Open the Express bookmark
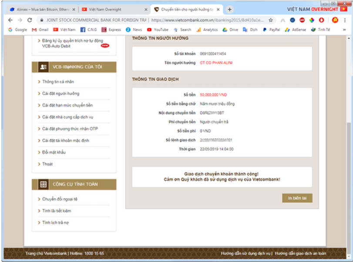The width and height of the screenshot is (353, 262). pos(111,30)
